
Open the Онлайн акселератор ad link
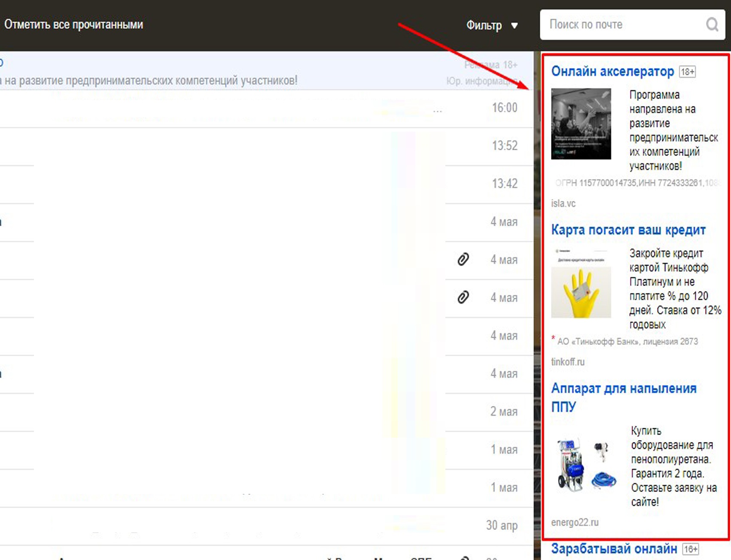tap(612, 71)
